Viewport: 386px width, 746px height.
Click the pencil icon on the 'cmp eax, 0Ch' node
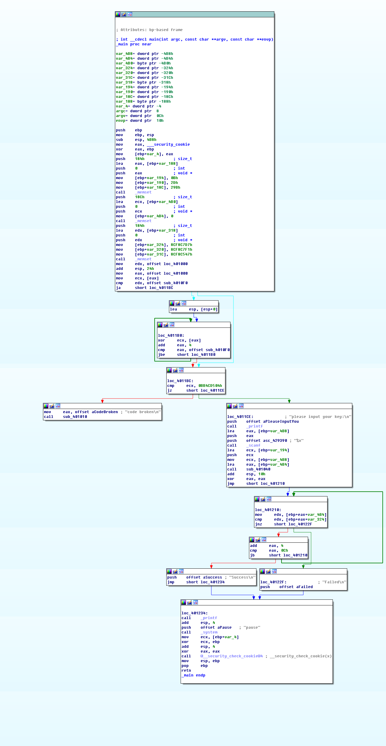(x=258, y=540)
